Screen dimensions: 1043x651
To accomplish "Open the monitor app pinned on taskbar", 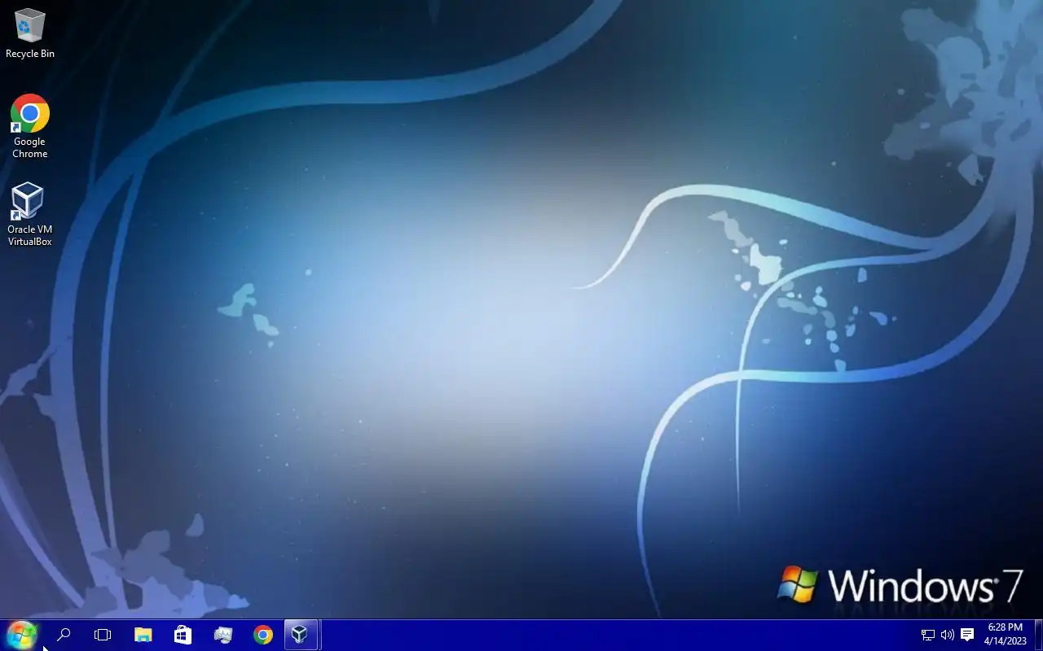I will coord(222,635).
